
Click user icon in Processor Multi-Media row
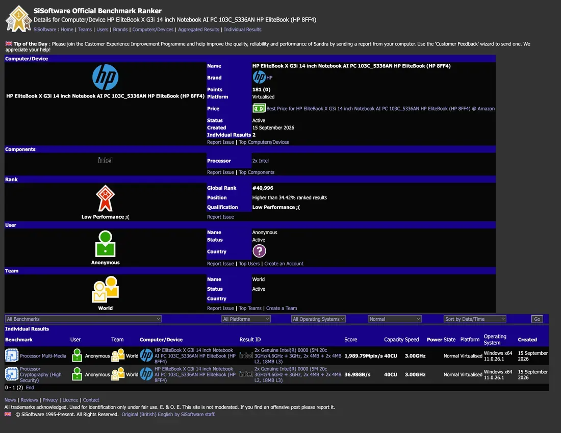[77, 355]
